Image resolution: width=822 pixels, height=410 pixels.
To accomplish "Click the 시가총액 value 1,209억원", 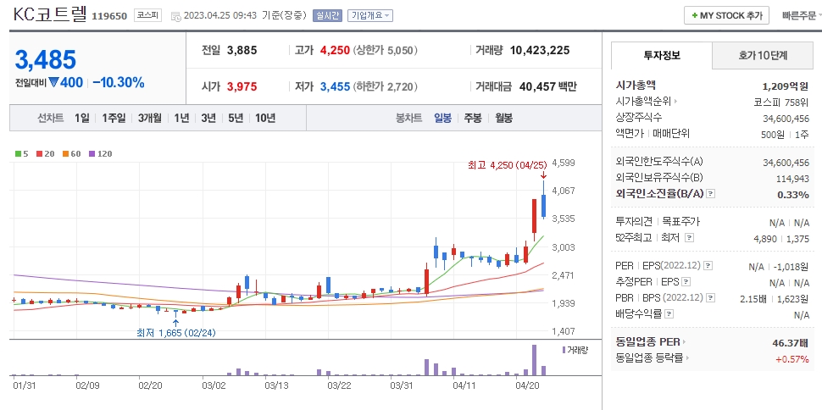I will pos(786,86).
